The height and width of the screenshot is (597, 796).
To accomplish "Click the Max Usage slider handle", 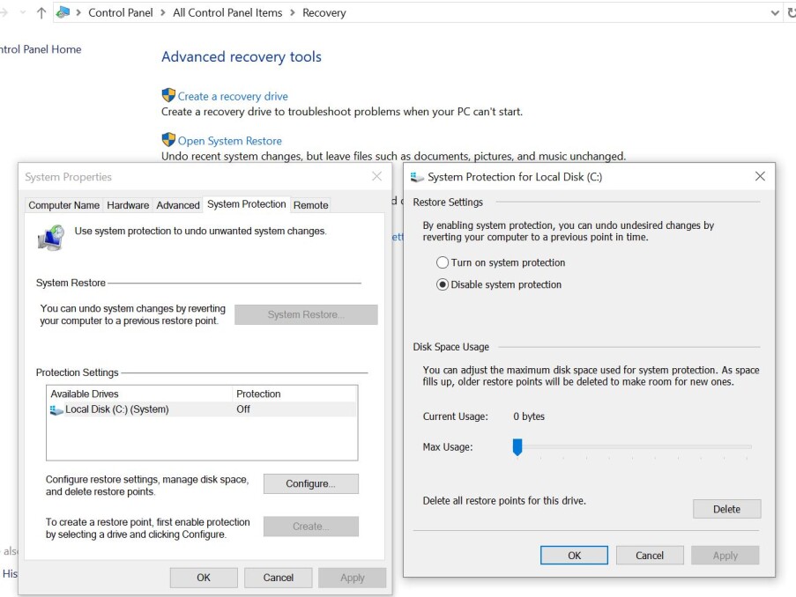I will click(x=517, y=447).
